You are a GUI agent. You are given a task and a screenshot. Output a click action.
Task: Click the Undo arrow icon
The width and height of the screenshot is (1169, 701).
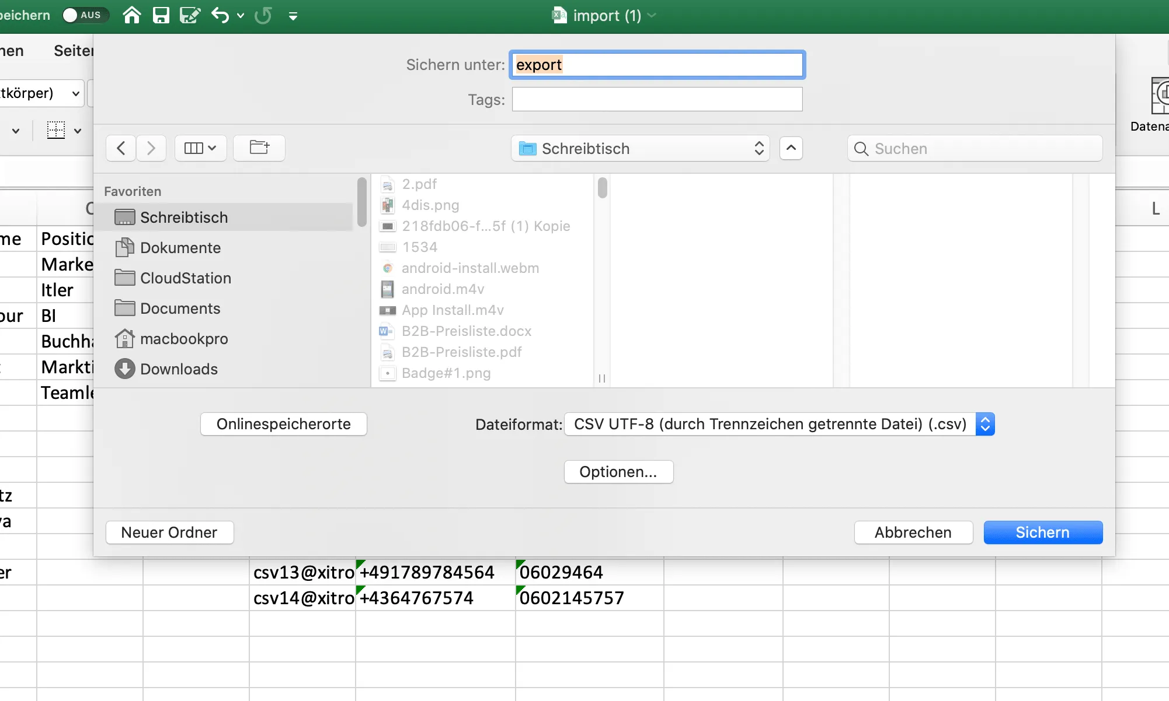pos(220,15)
